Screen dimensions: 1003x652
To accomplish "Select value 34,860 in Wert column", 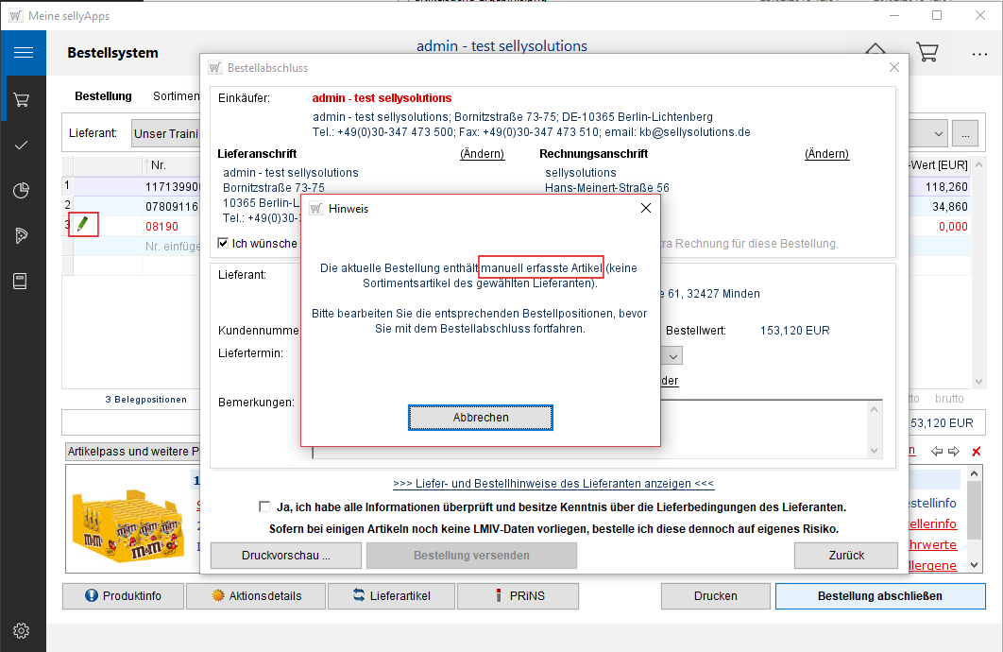I will coord(950,207).
